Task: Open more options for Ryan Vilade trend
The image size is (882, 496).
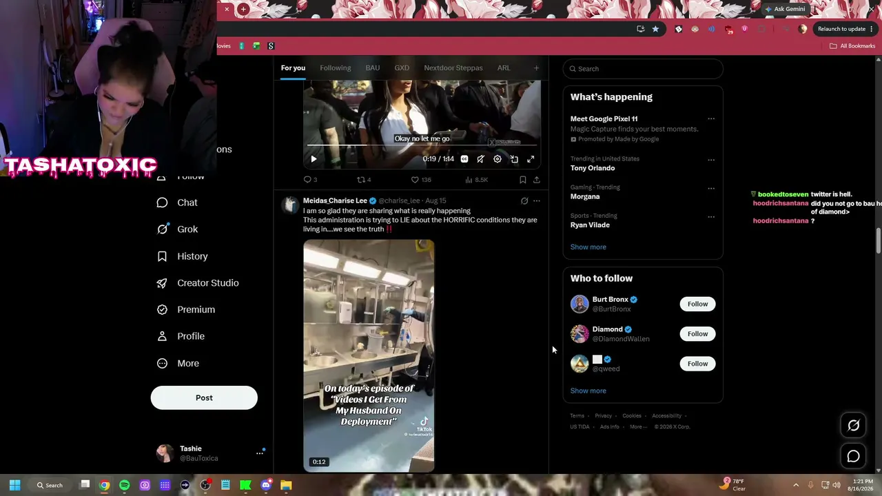Action: tap(711, 216)
